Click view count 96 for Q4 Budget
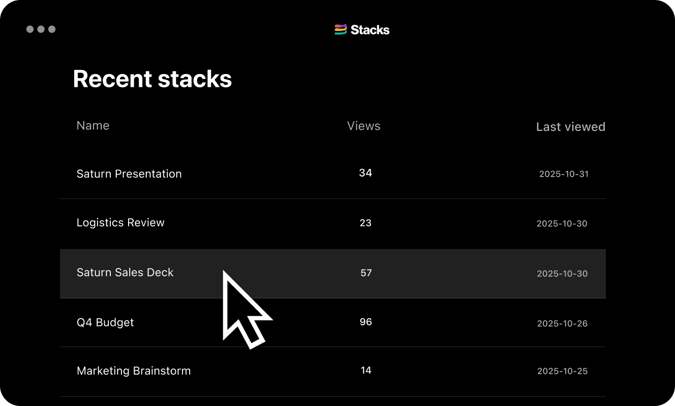Screen dimensions: 675x406 (366, 322)
